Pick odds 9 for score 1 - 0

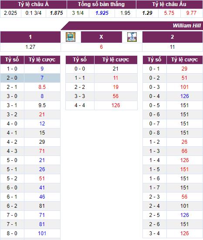[42, 69]
